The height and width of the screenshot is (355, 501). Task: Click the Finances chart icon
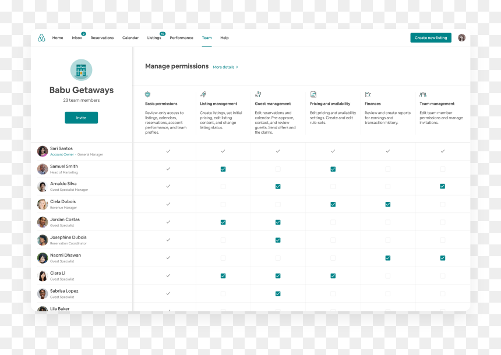pyautogui.click(x=368, y=94)
